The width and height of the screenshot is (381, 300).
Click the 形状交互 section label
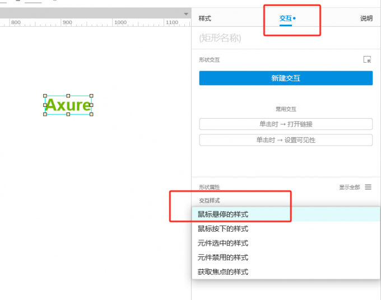[209, 60]
